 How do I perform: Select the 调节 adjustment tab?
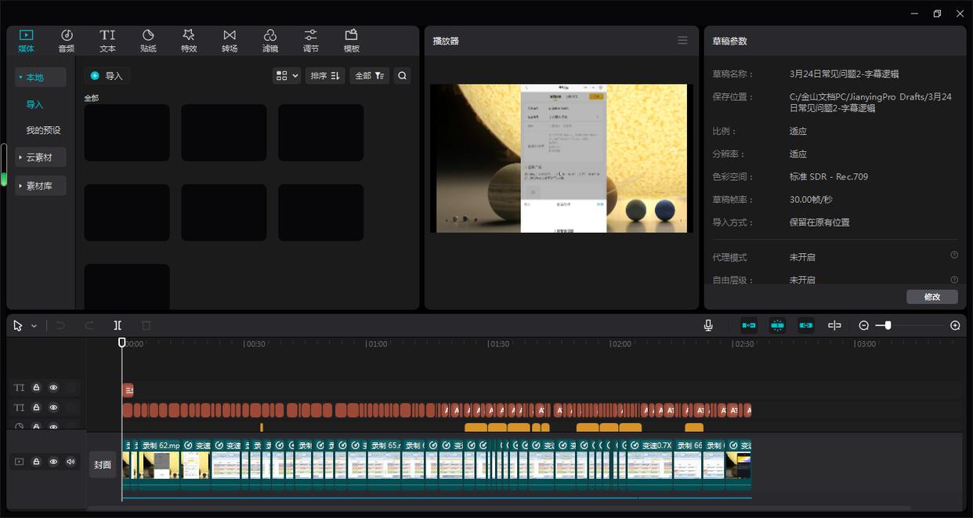[x=311, y=41]
